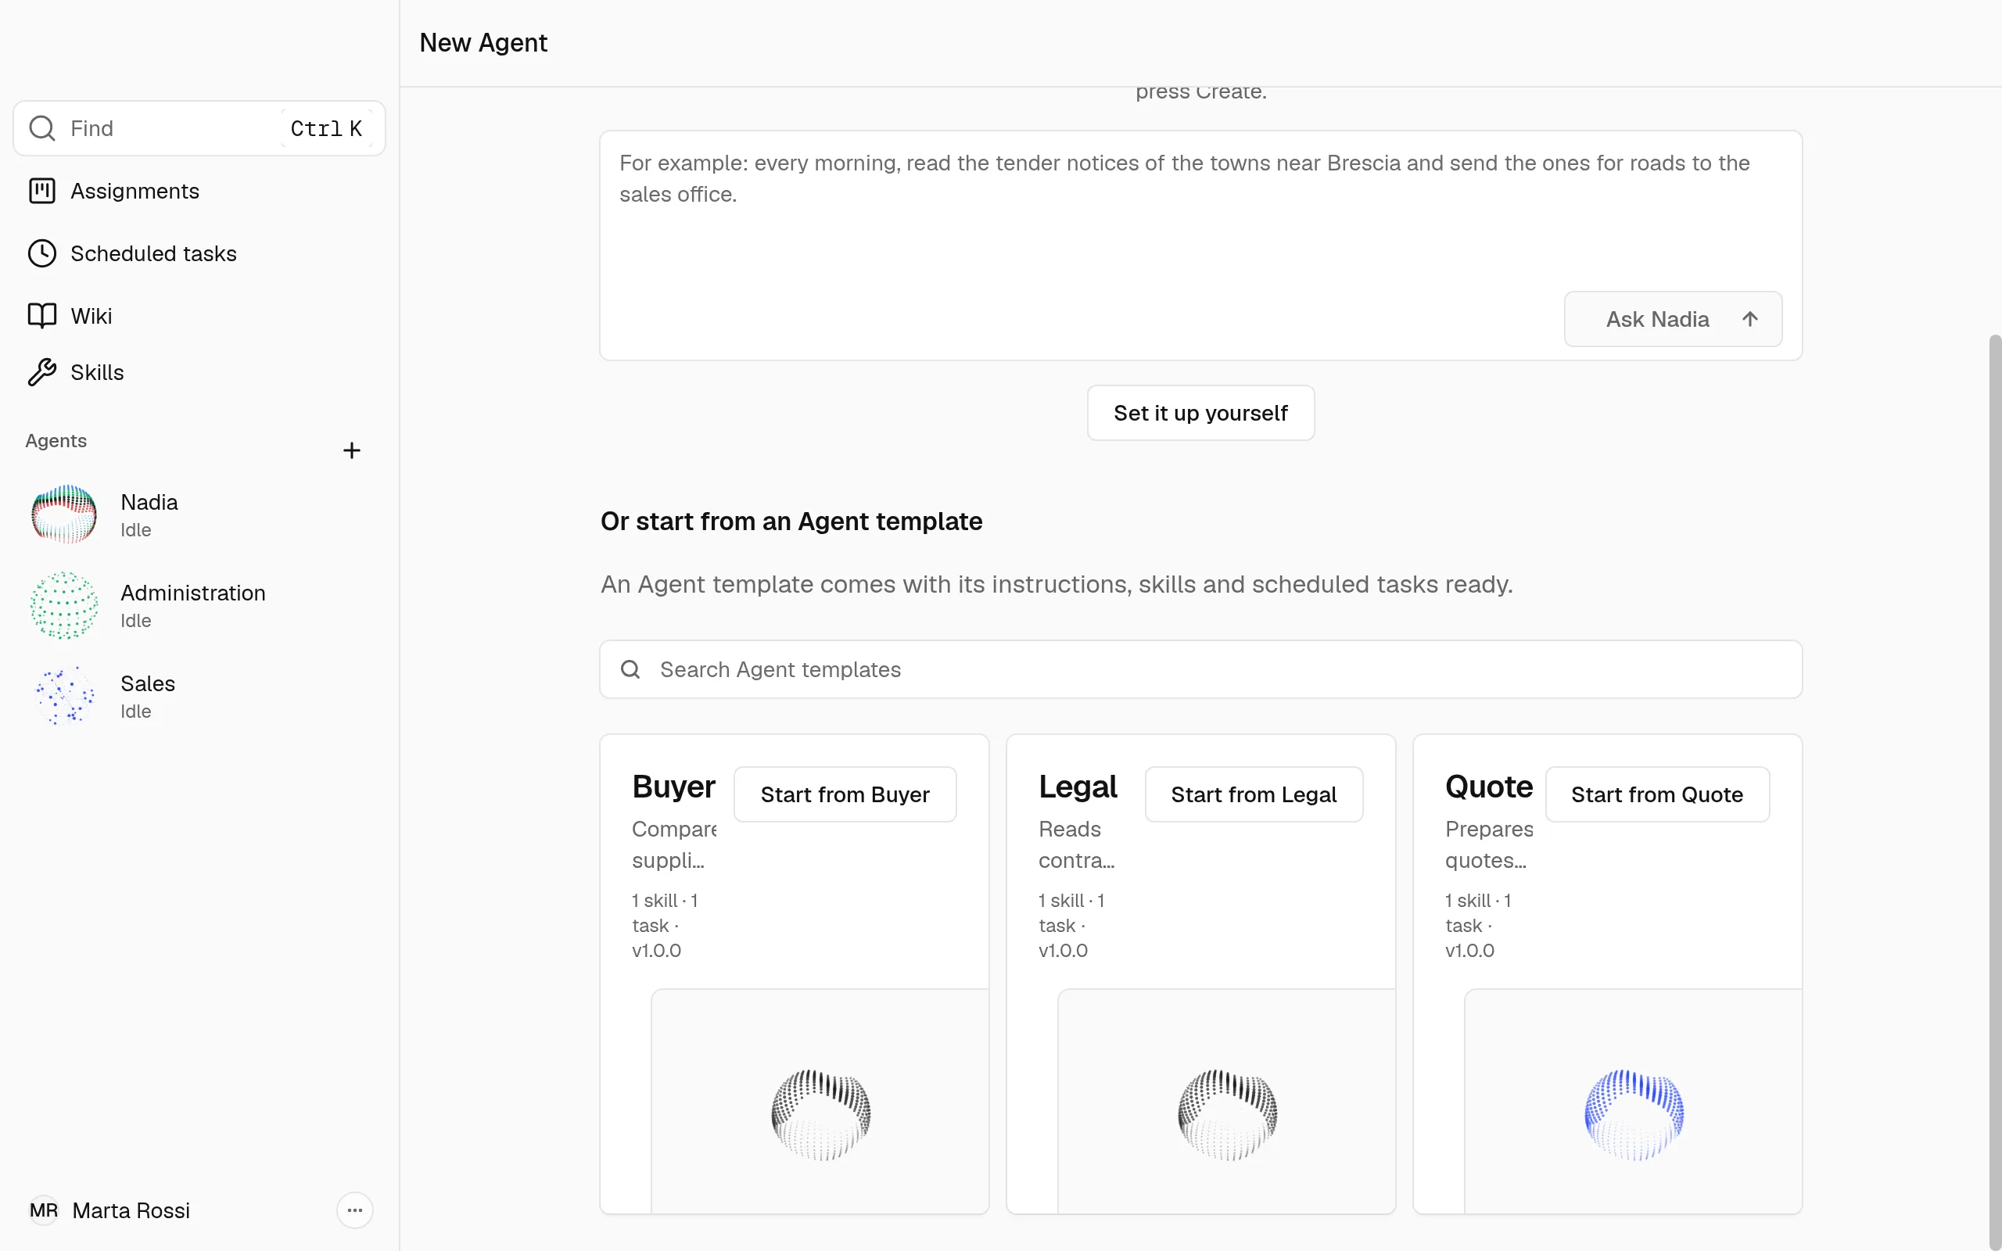
Task: Add a new agent with the plus icon
Action: (x=352, y=450)
